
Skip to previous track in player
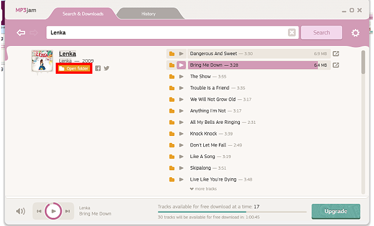click(x=39, y=211)
